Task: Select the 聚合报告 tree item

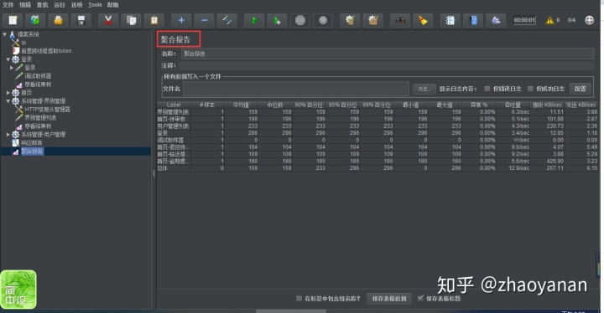Action: [32, 151]
